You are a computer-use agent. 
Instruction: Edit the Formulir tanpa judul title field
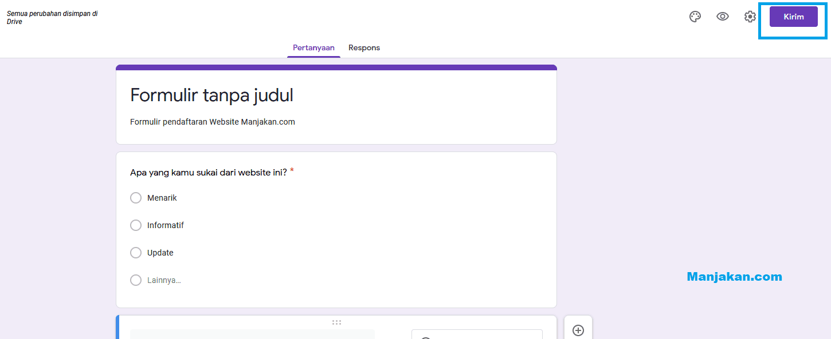211,95
